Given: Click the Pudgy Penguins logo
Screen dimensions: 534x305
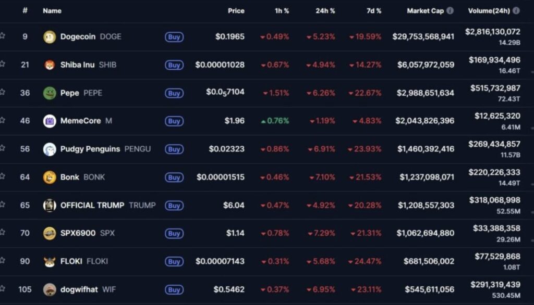Looking at the screenshot, I should 49,149.
